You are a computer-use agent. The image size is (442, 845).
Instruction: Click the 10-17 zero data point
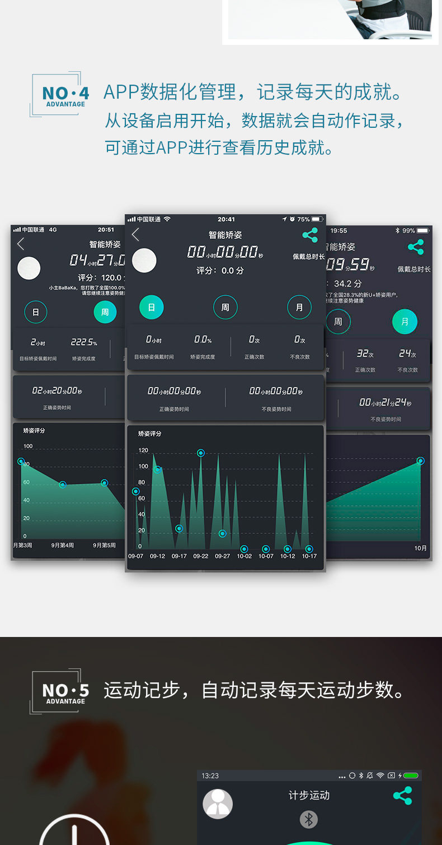[x=309, y=549]
